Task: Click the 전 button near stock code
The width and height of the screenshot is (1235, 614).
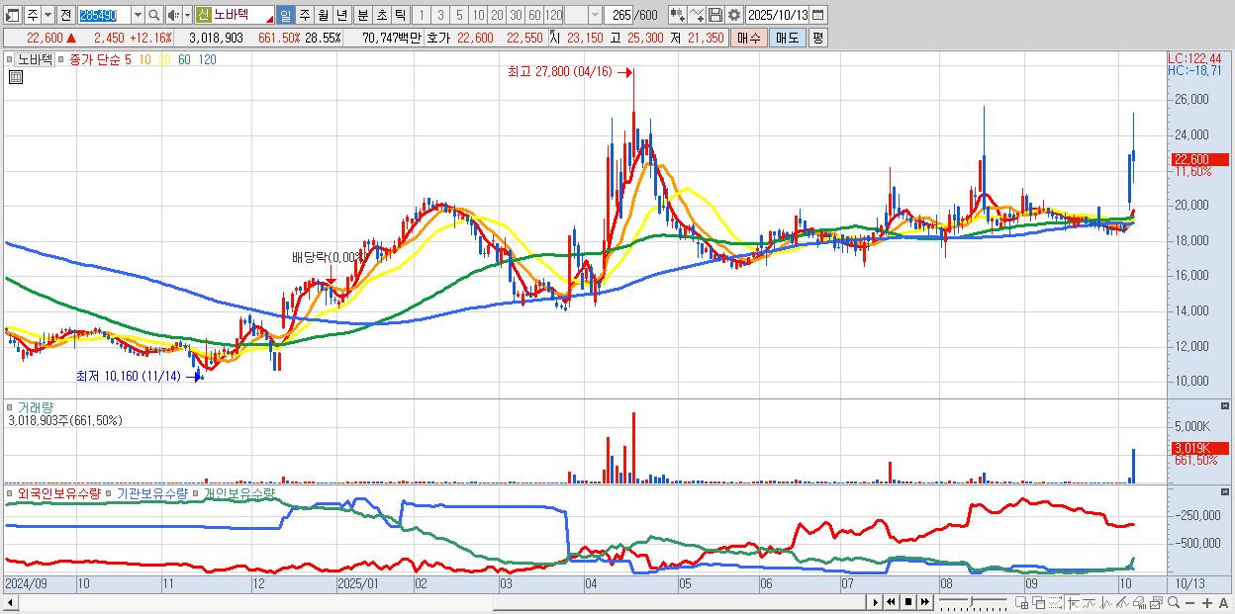Action: click(x=65, y=15)
